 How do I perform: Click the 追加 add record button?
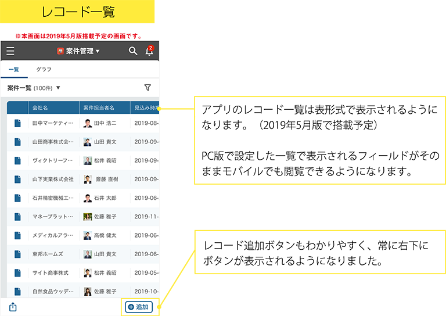pos(139,307)
